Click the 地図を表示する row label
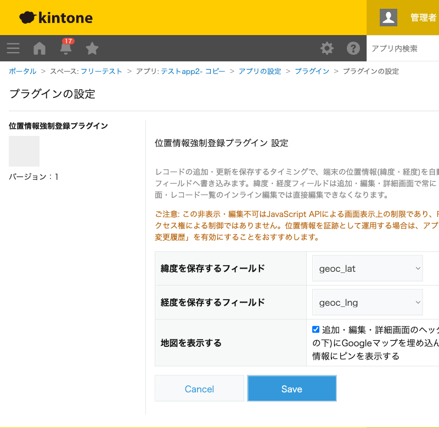This screenshot has height=428, width=439. click(191, 343)
